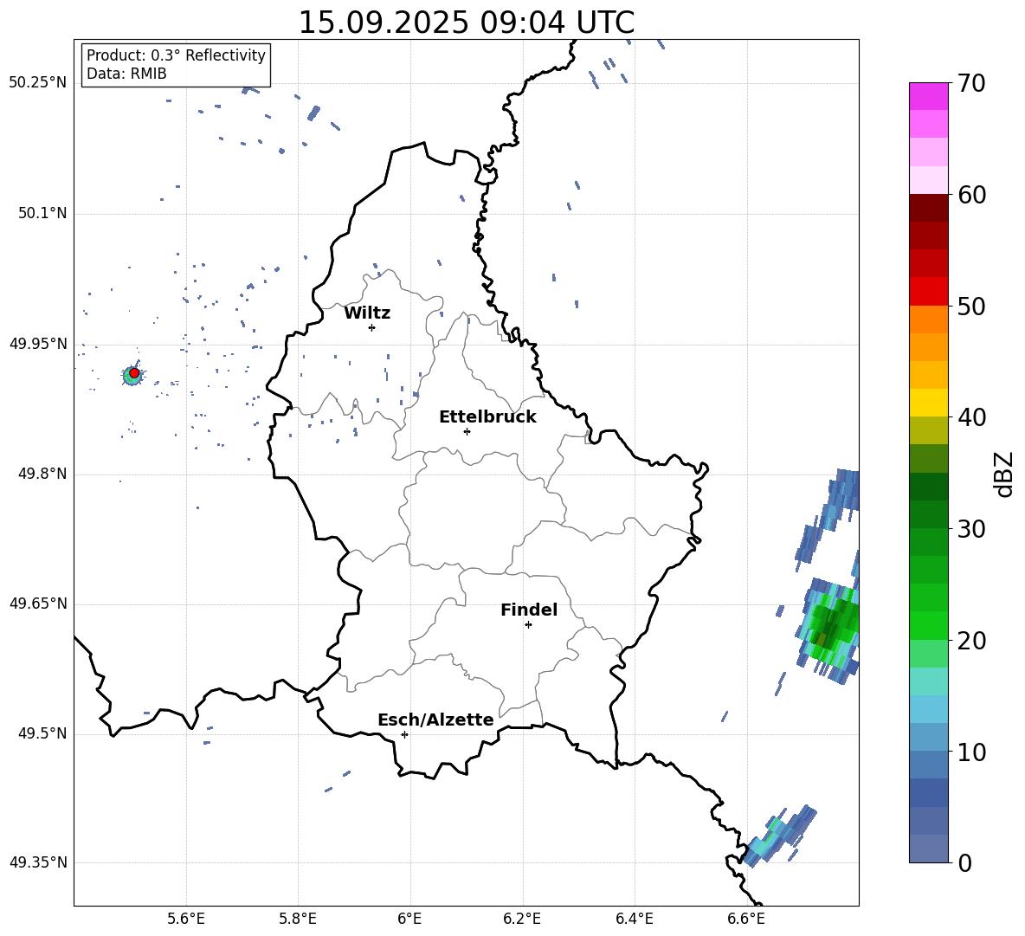Pick the bright red swatch above 50 dBZ
This screenshot has height=936, width=1025.
coord(928,291)
